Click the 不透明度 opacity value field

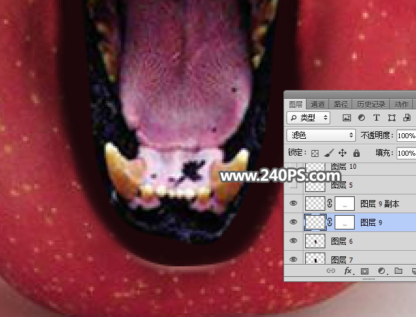point(406,136)
